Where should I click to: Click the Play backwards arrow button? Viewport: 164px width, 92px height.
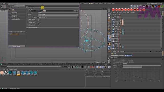pos(75,67)
